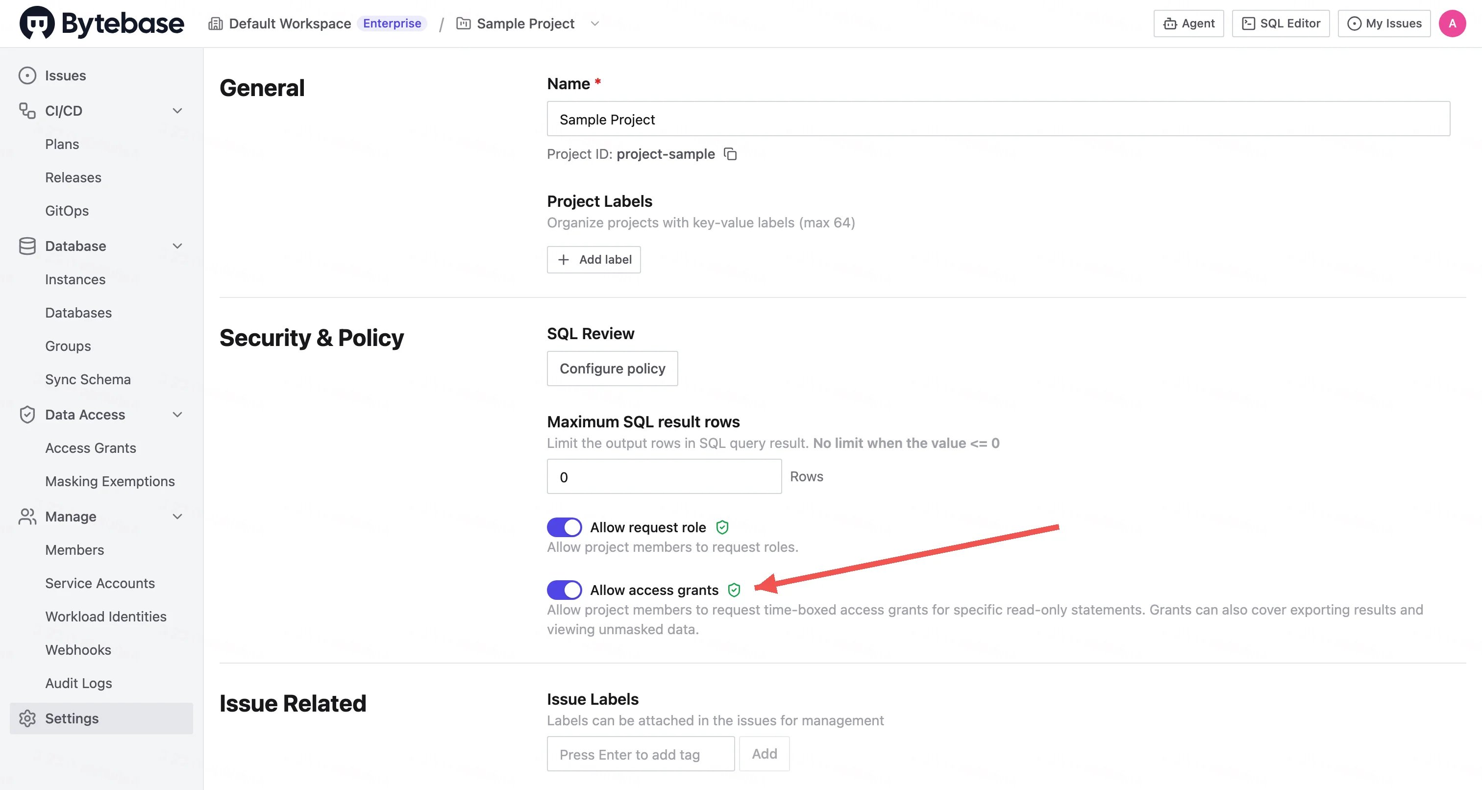Click the Default Workspace building icon
The height and width of the screenshot is (790, 1482).
click(x=215, y=24)
